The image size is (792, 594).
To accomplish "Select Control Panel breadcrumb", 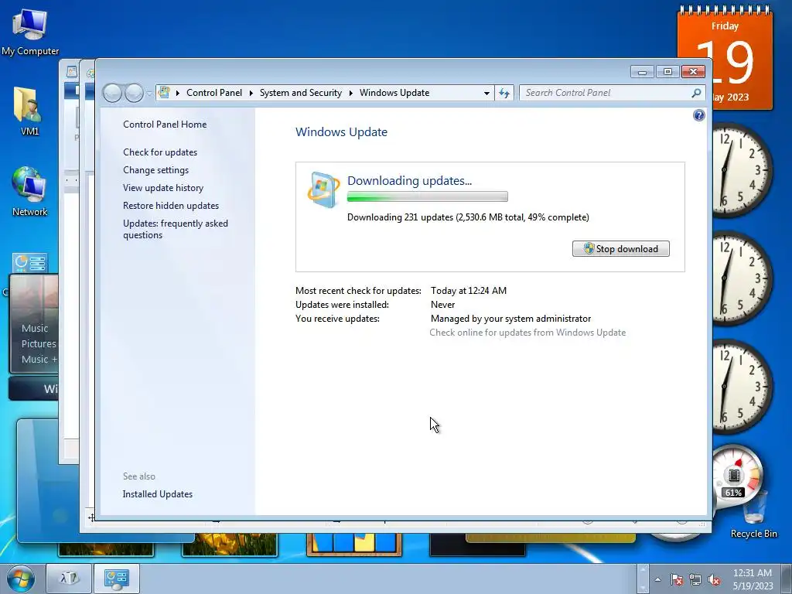I will point(214,93).
